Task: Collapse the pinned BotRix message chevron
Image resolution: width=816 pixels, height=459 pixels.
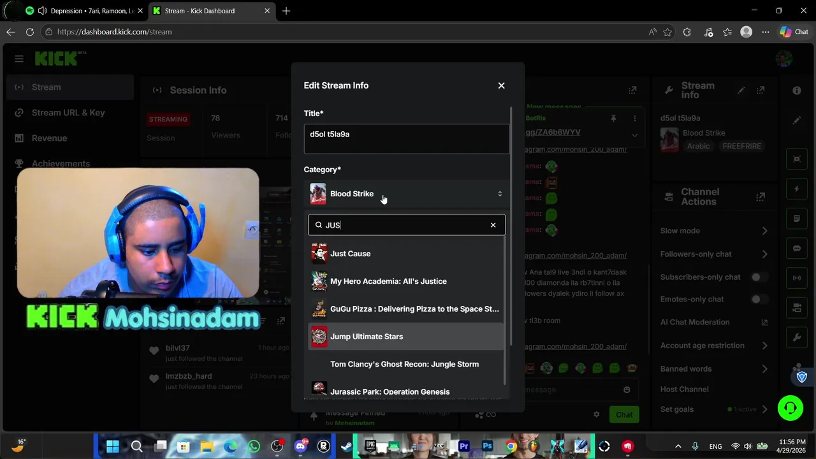Action: pos(634,135)
